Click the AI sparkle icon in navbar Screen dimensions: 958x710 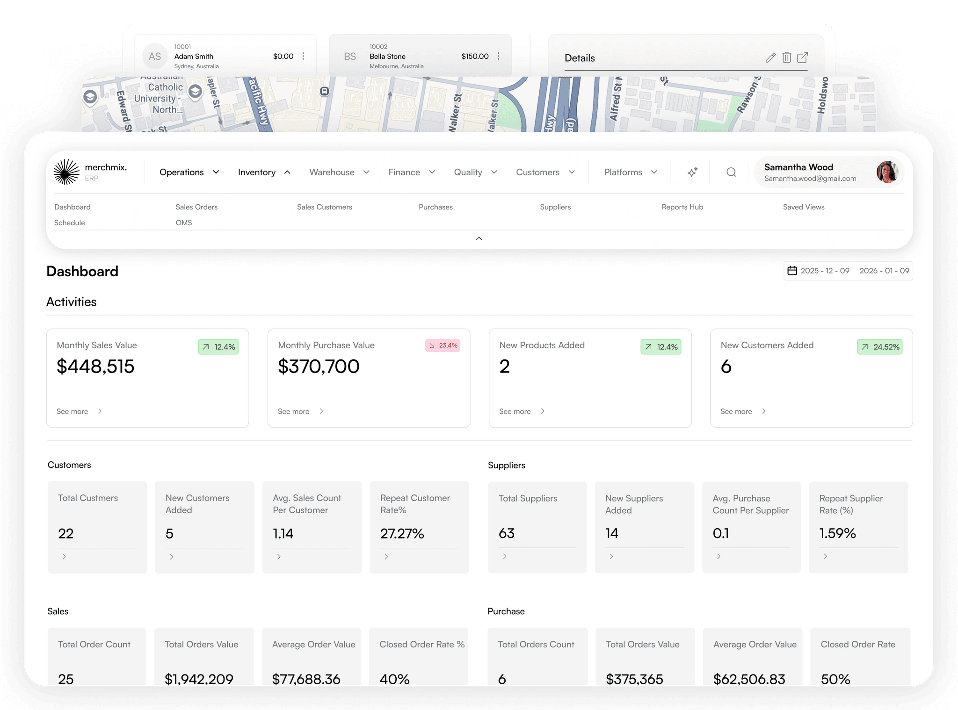693,172
